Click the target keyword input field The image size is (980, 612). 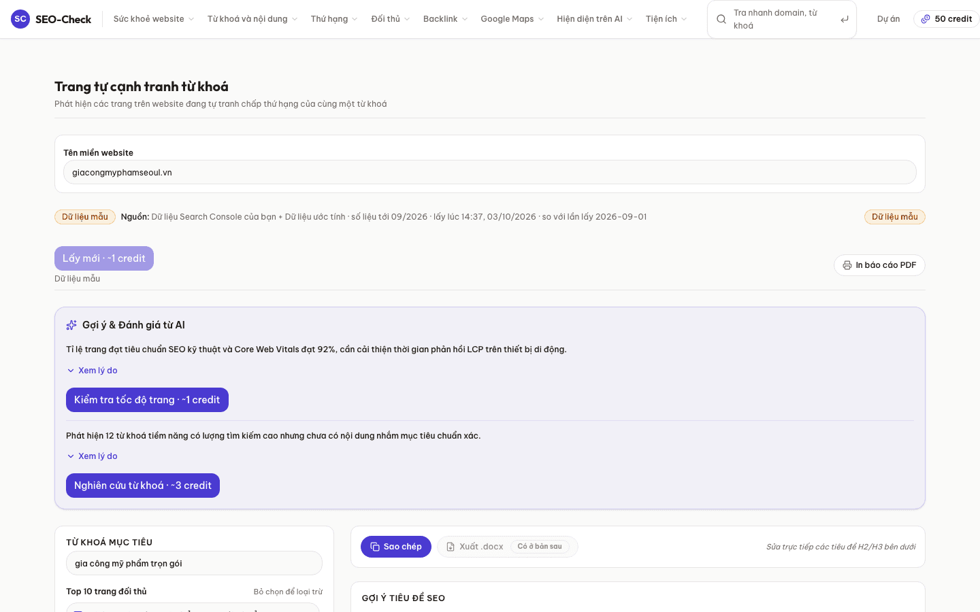pyautogui.click(x=194, y=563)
